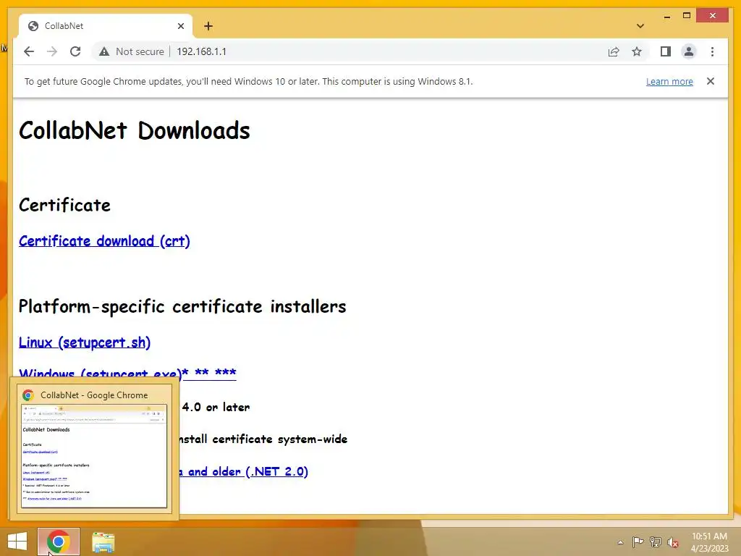741x556 pixels.
Task: Expand the tab search dropdown arrow
Action: pos(640,26)
